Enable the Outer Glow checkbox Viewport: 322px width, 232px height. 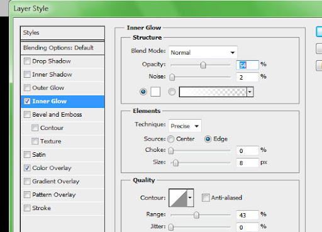pos(27,88)
